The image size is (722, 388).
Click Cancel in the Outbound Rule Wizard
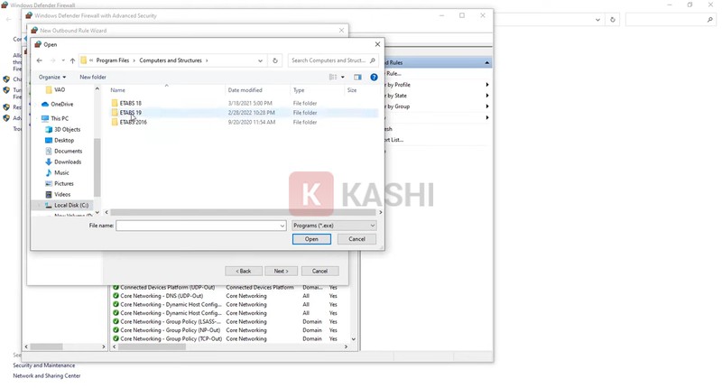point(319,271)
